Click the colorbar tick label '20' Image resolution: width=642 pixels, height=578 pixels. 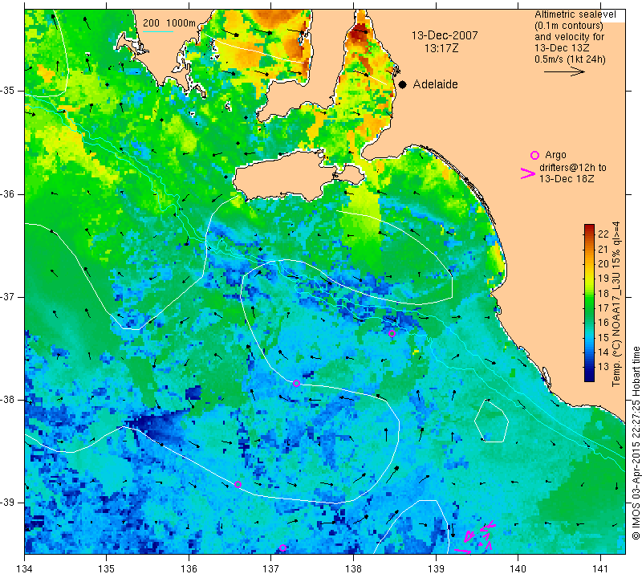(603, 263)
